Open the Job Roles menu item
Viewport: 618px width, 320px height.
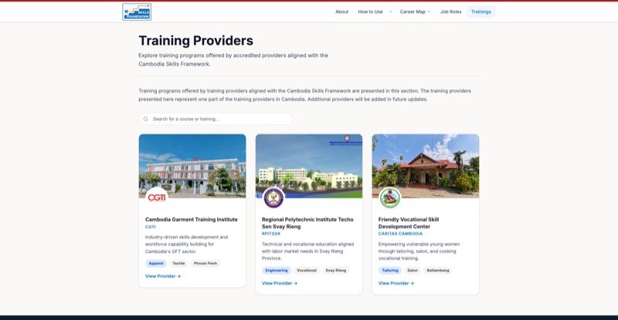[x=450, y=12]
